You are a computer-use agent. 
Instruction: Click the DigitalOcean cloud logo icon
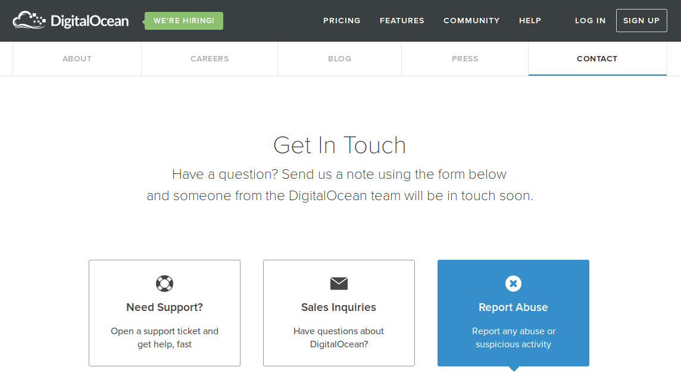click(29, 20)
